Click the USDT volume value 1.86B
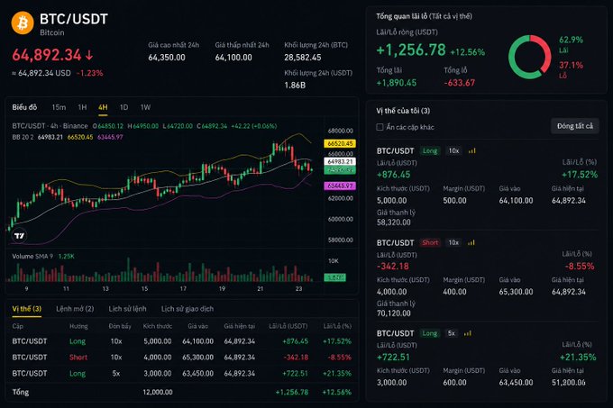Viewport: 613px width, 408px height. [295, 86]
